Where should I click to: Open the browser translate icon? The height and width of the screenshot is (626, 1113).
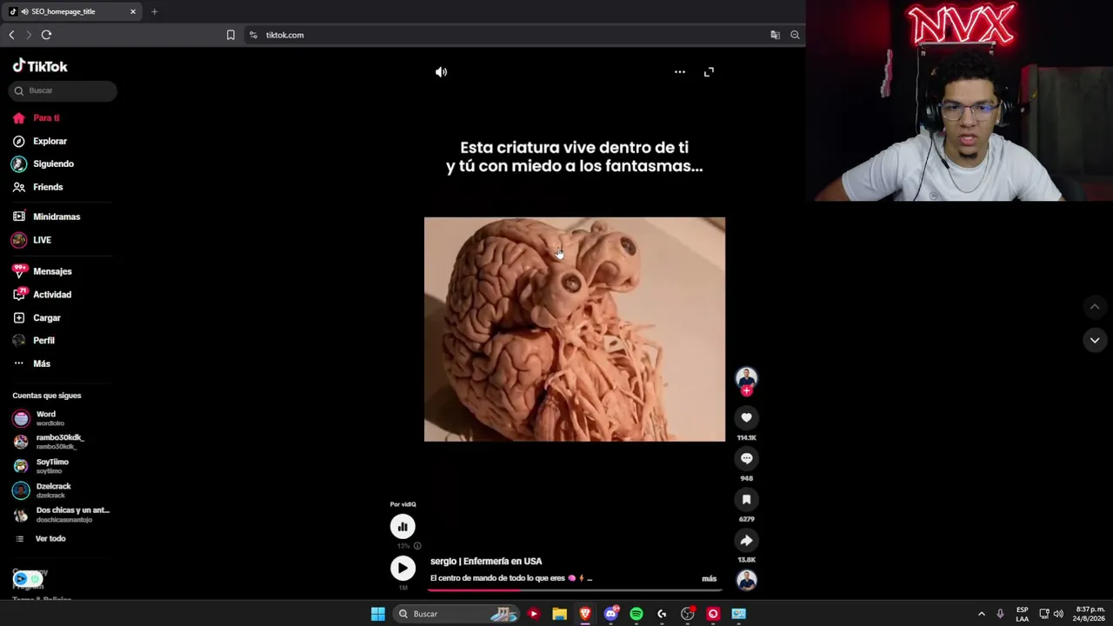[x=775, y=35]
